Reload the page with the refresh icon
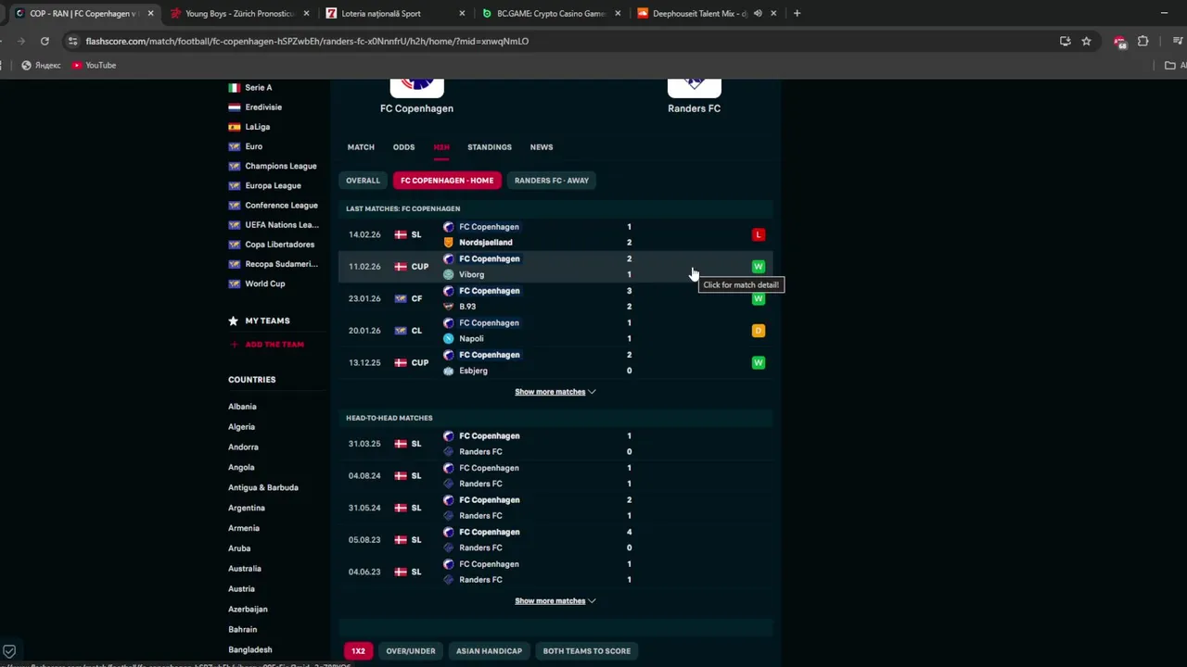 45,41
